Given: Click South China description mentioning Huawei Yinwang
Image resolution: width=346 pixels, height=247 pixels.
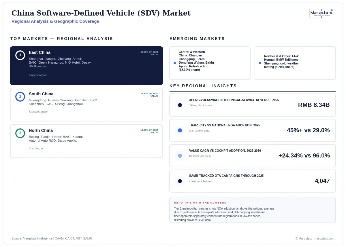Looking at the screenshot, I should [63, 102].
